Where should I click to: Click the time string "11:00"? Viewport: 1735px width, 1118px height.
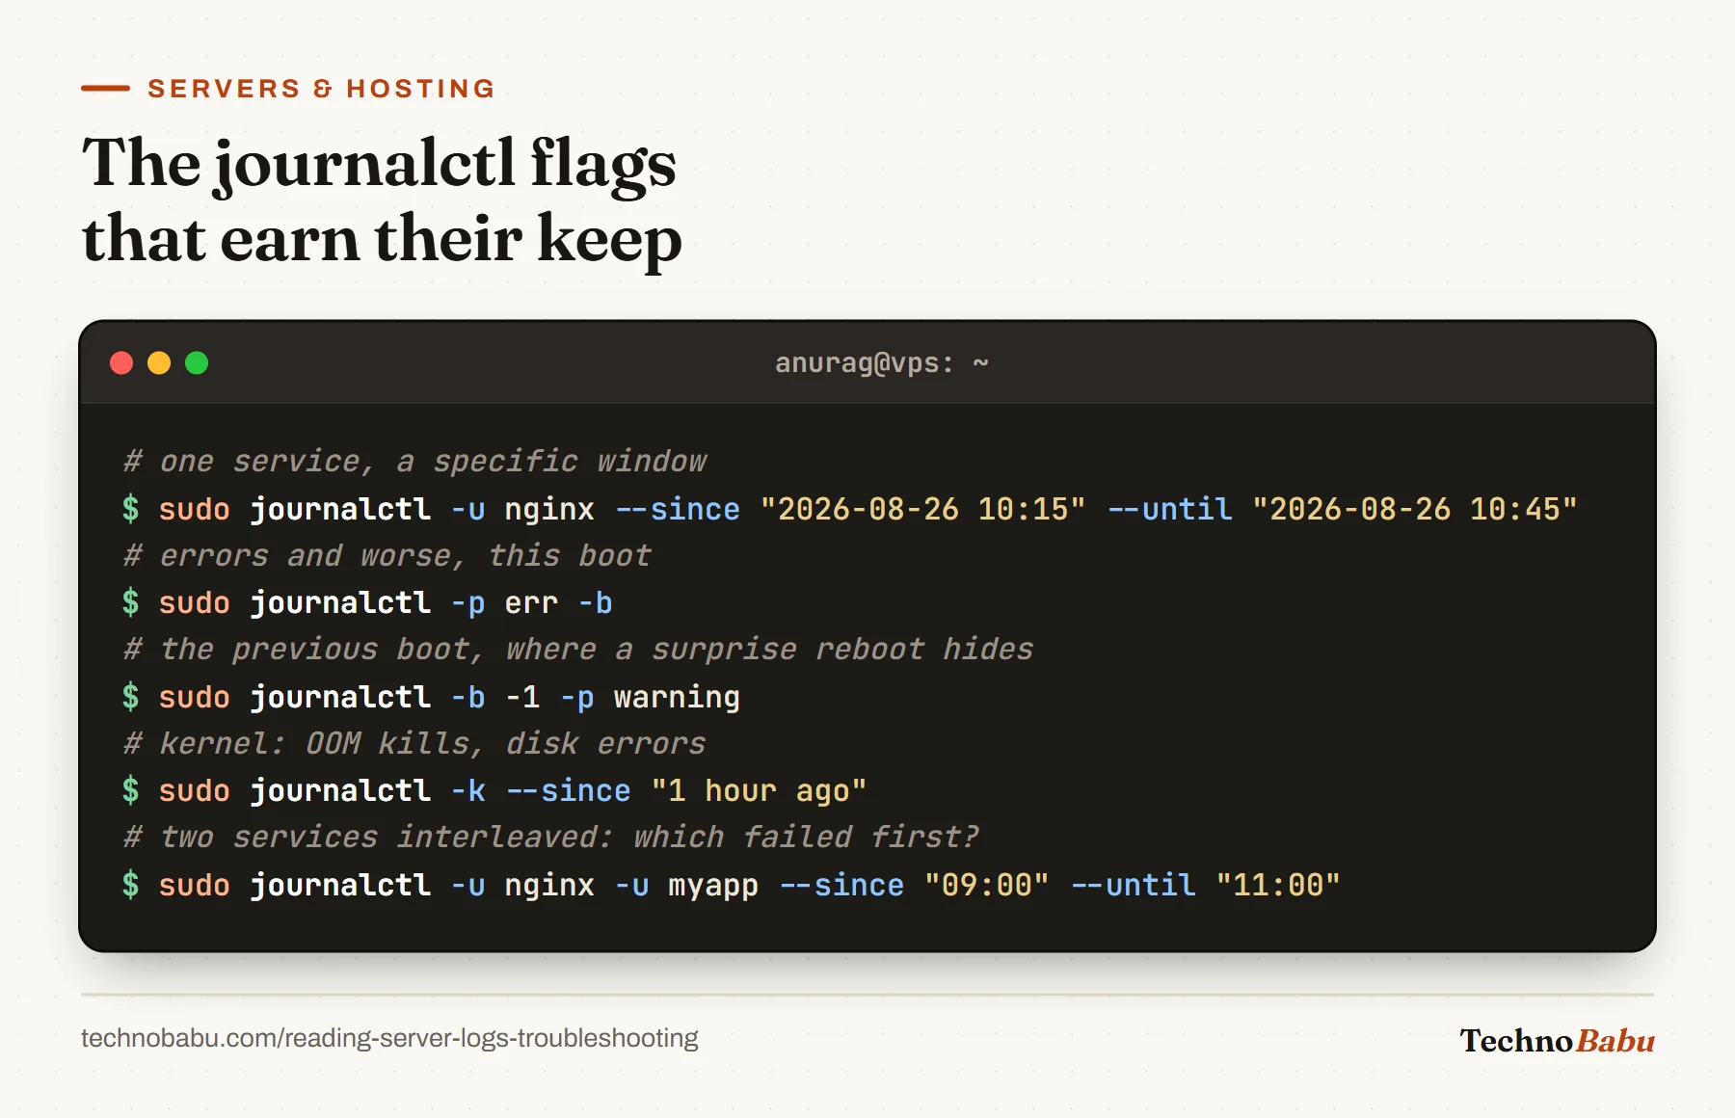coord(1278,886)
